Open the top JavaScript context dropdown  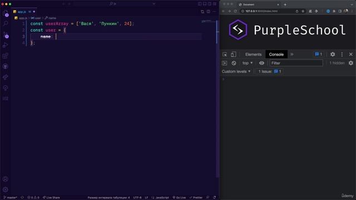click(248, 63)
